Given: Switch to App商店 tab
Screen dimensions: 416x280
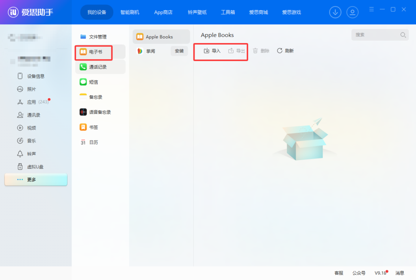Looking at the screenshot, I should pos(163,12).
